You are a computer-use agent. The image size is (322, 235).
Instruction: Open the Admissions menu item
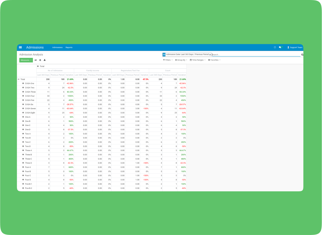[x=57, y=48]
